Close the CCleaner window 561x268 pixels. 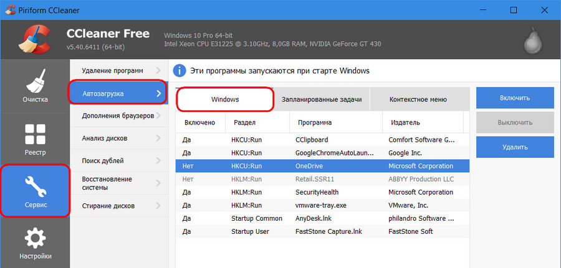tap(544, 10)
